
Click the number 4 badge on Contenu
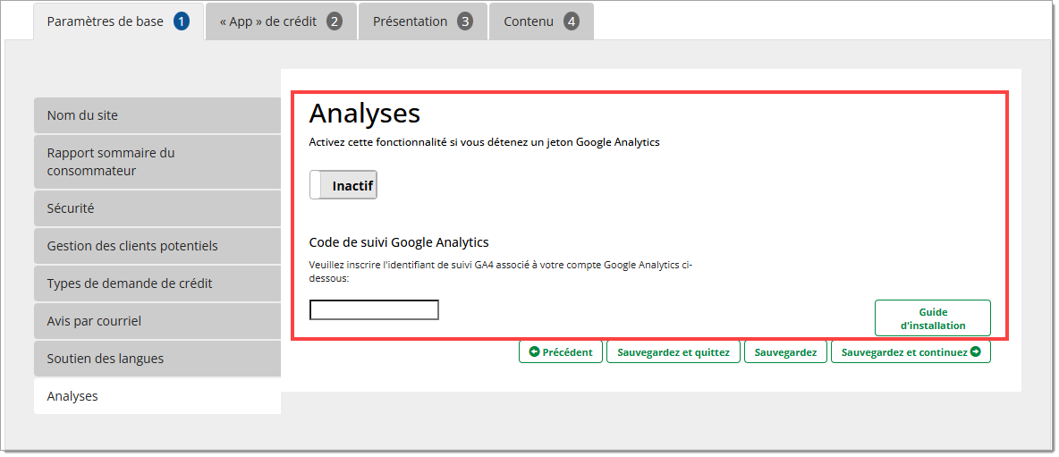[571, 21]
